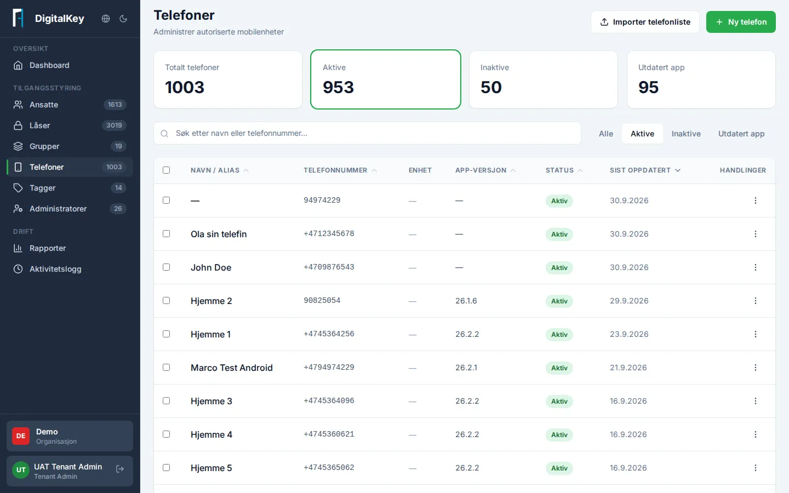Open the Telefoner sidebar link
Screen dimensions: 789x493
coord(70,167)
